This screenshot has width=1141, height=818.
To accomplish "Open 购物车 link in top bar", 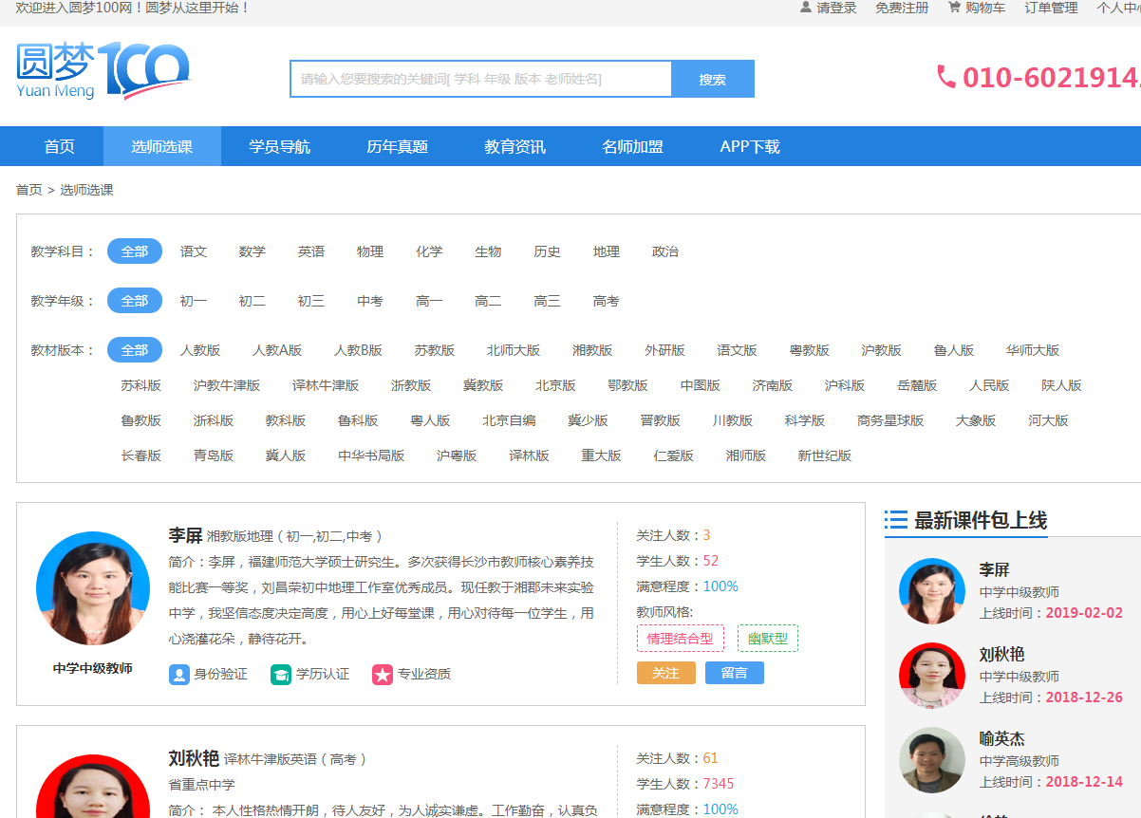I will click(x=985, y=8).
